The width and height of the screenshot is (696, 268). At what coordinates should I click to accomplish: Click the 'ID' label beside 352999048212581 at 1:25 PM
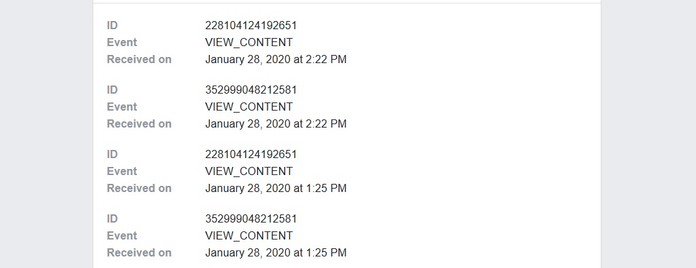click(x=112, y=218)
